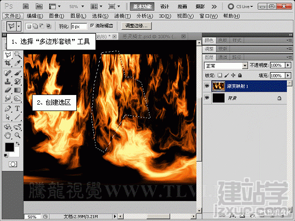The width and height of the screenshot is (295, 221).
Task: Click the 调整边缘... button
Action: [137, 26]
